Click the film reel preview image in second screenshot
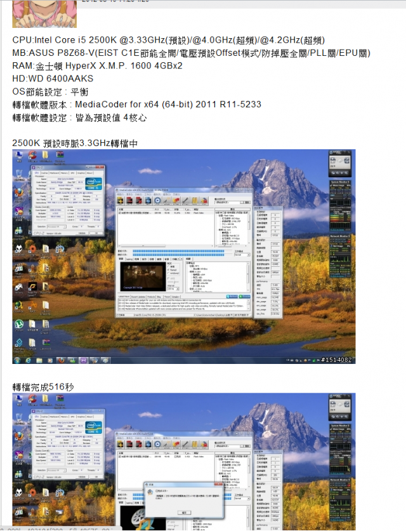 tap(143, 519)
